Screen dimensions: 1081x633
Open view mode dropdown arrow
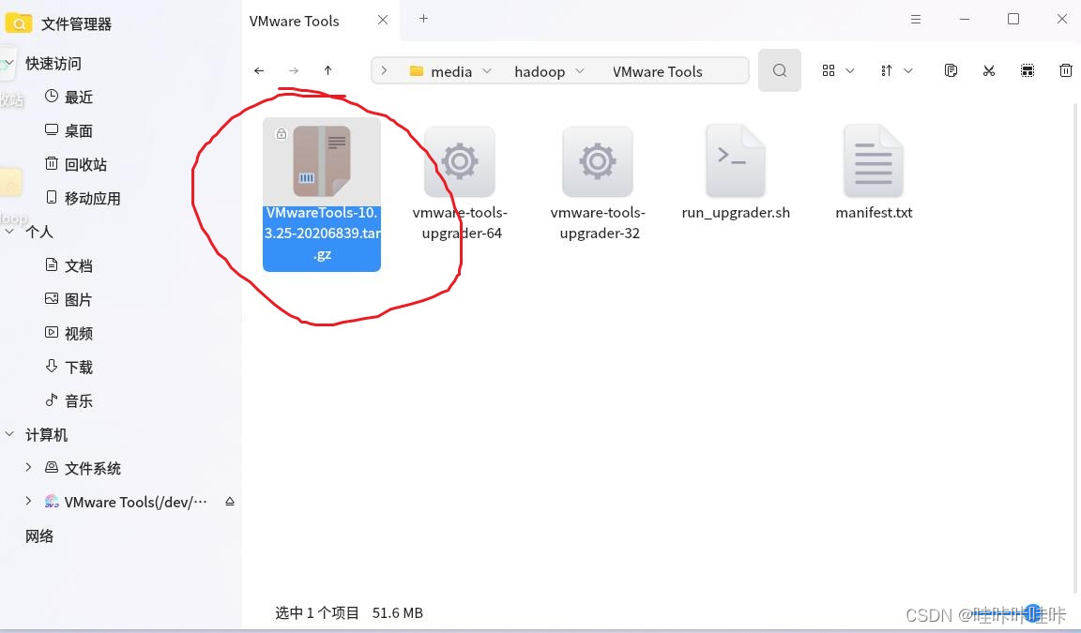(x=850, y=70)
